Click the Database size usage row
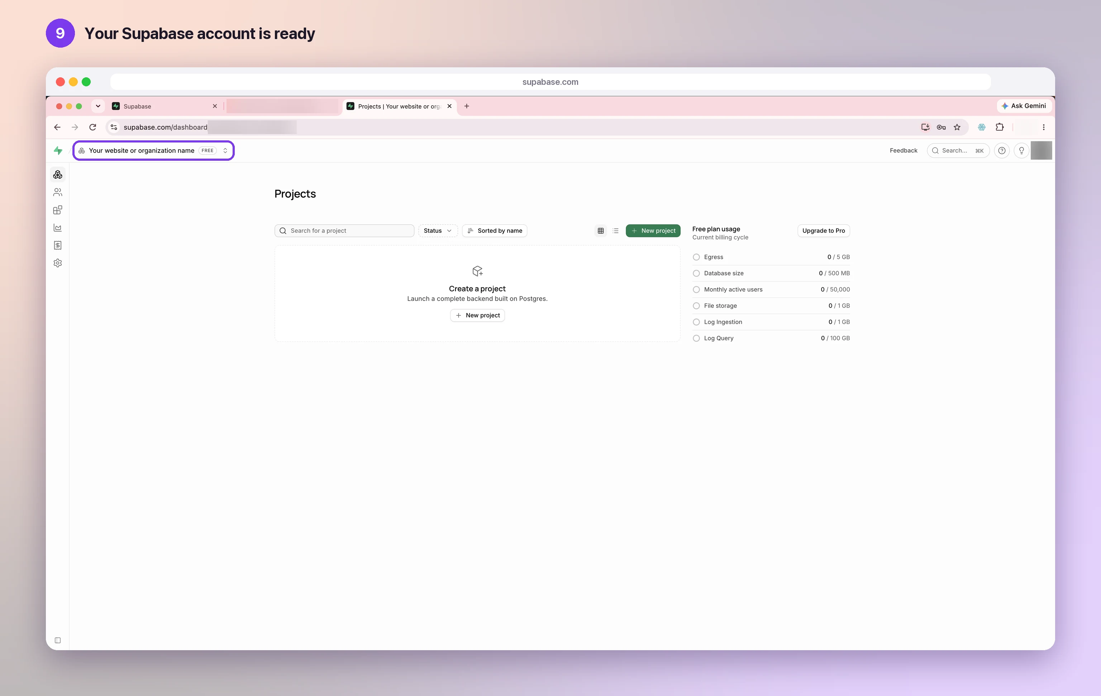 point(771,273)
